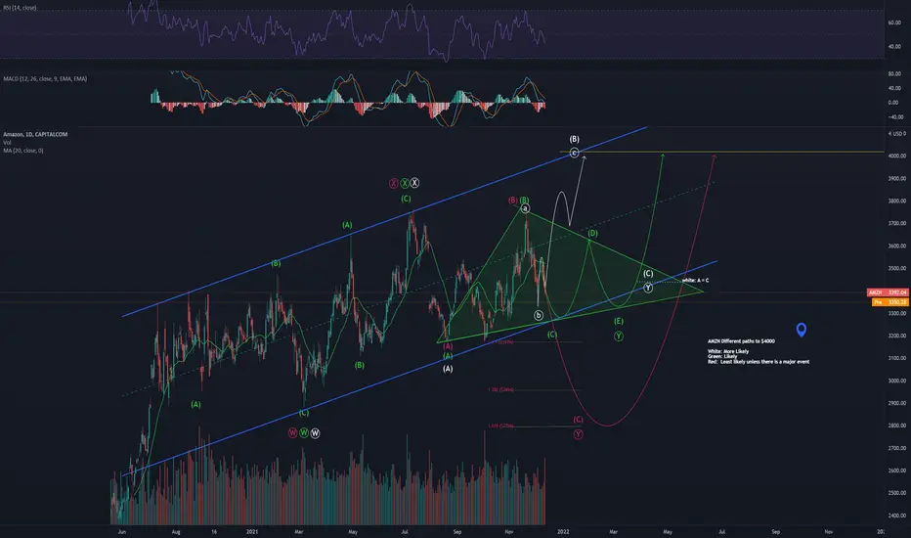Click the Jun label on time axis
Image resolution: width=911 pixels, height=538 pixels.
coord(121,531)
